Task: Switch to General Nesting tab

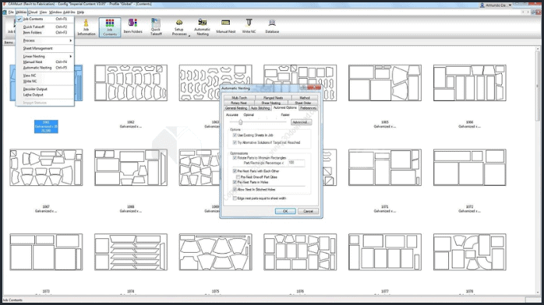Action: click(236, 108)
